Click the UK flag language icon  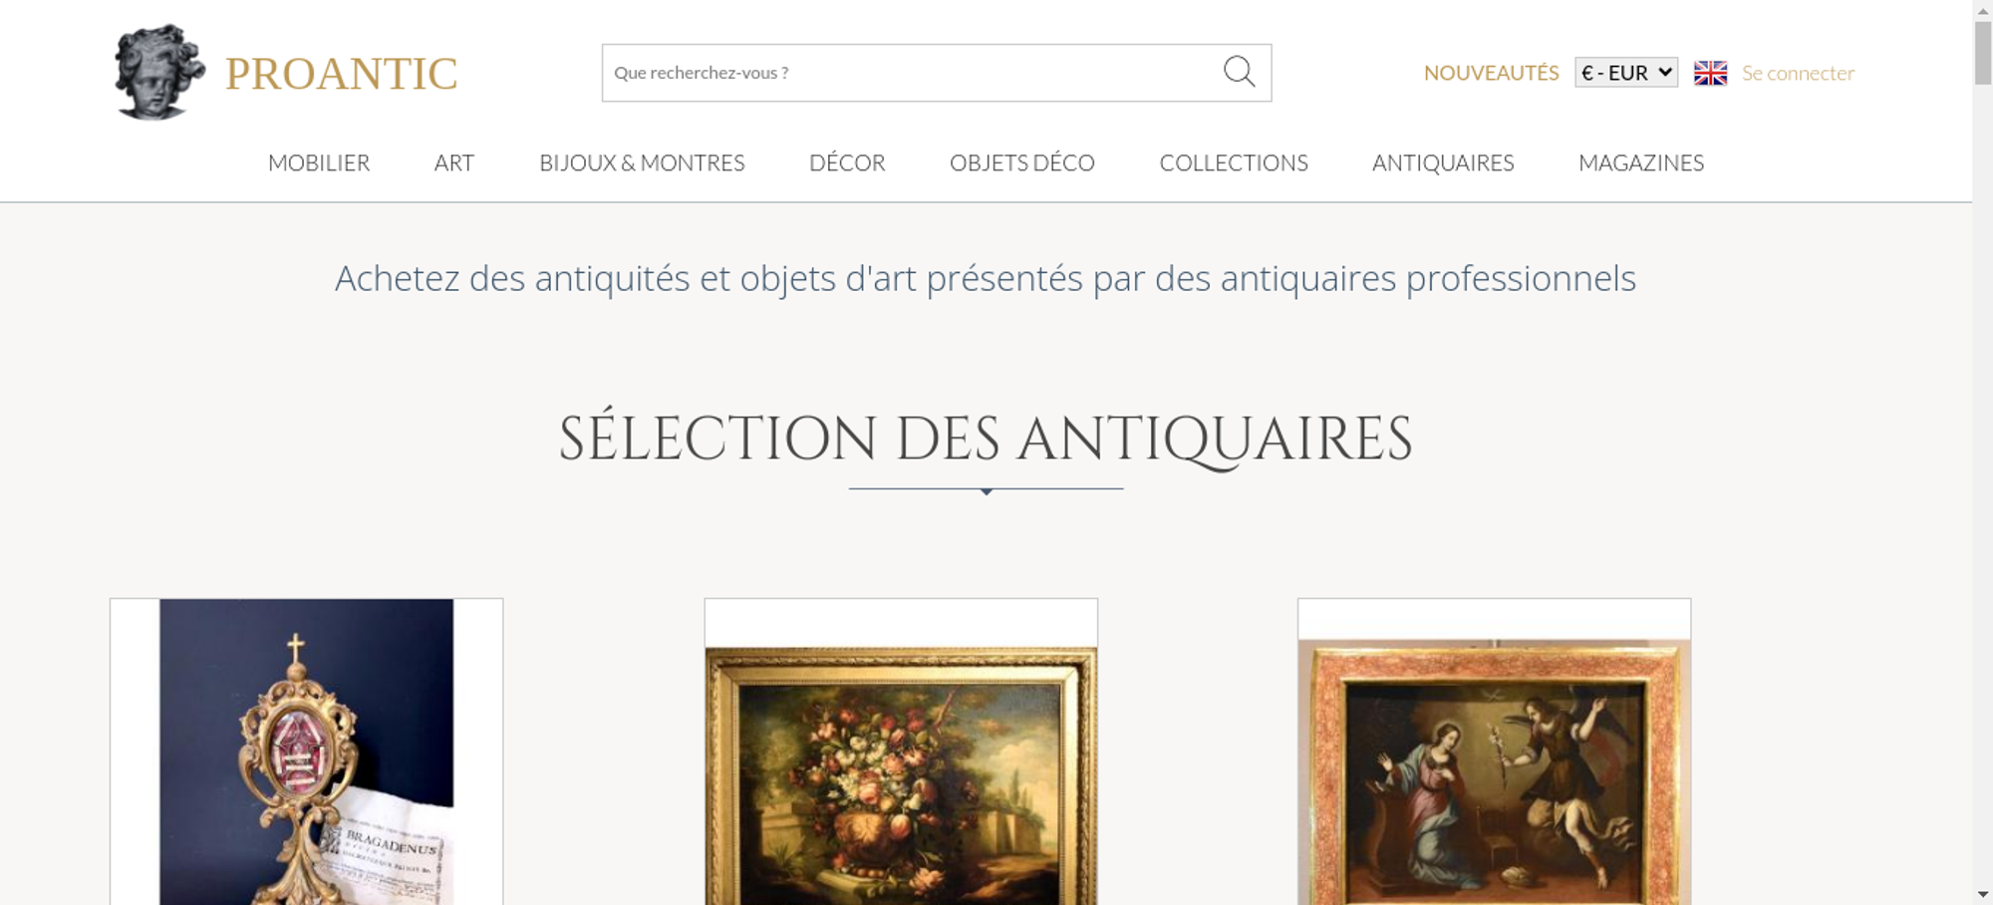tap(1710, 73)
